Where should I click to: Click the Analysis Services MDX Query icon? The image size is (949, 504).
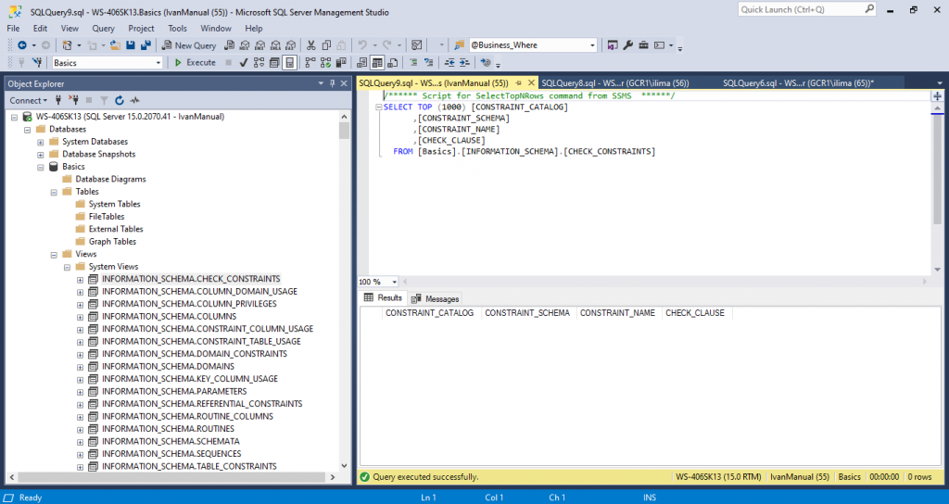pos(245,45)
